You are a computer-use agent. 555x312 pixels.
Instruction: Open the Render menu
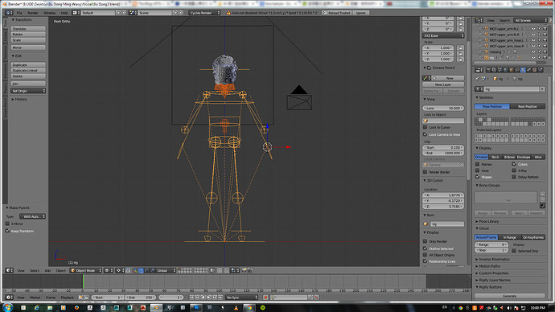pyautogui.click(x=32, y=13)
